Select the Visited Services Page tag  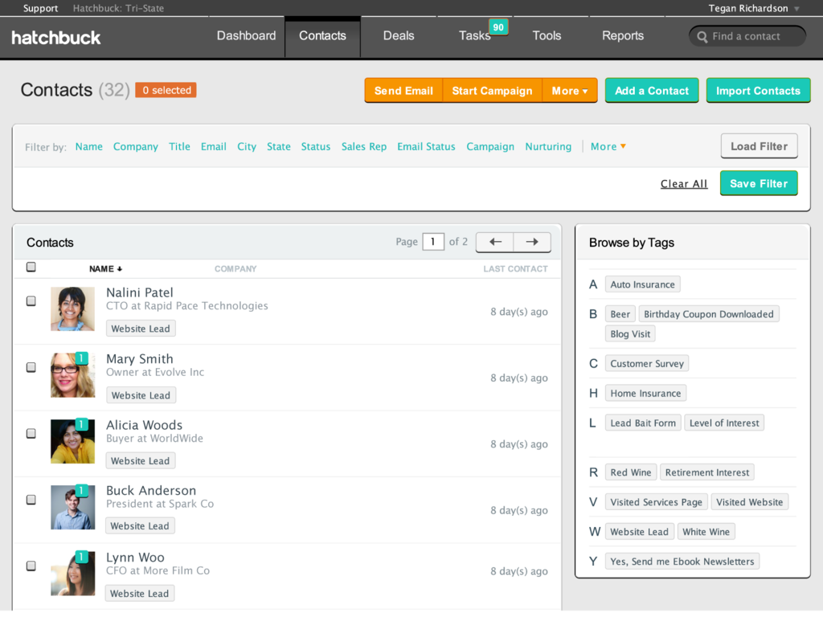pyautogui.click(x=656, y=502)
